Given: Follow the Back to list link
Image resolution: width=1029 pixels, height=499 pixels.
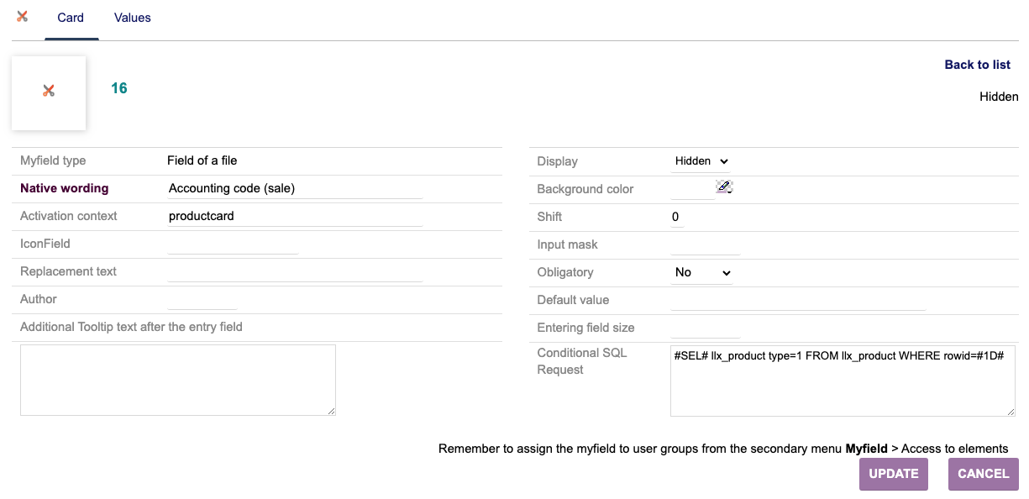Looking at the screenshot, I should (x=977, y=65).
